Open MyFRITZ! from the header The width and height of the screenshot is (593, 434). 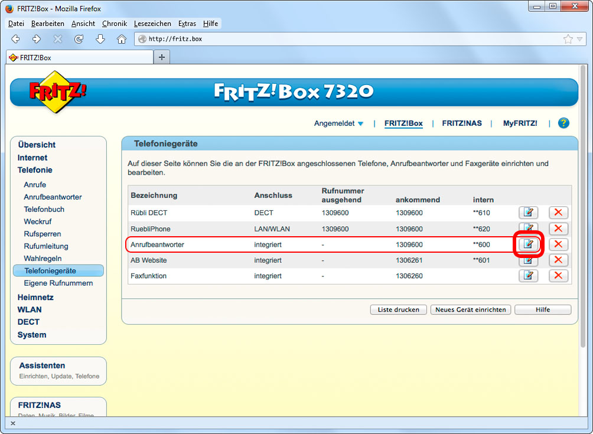[x=520, y=123]
